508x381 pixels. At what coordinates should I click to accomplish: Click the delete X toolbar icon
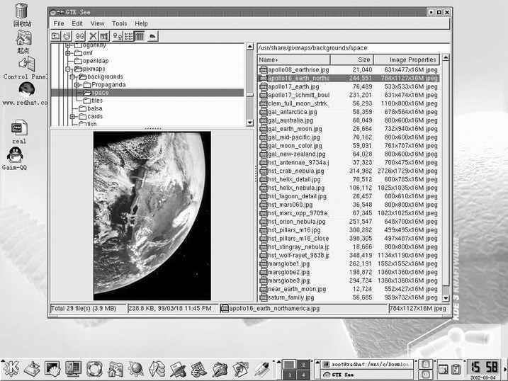click(93, 36)
